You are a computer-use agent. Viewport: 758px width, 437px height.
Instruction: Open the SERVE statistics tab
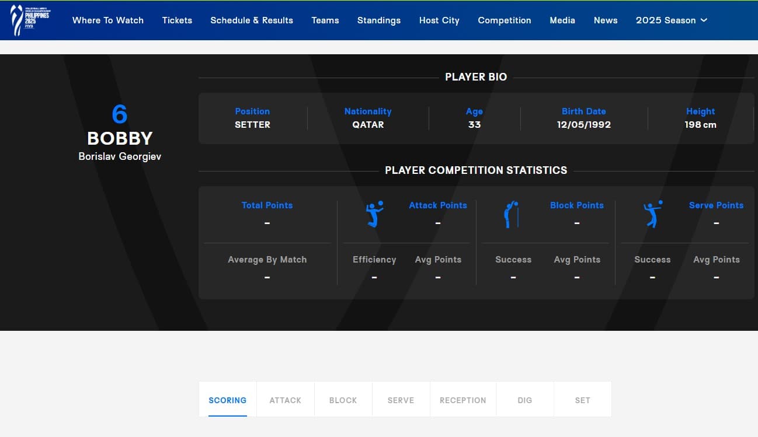pyautogui.click(x=401, y=400)
